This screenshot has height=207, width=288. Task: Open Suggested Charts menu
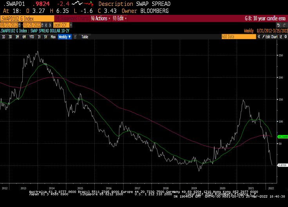[72, 18]
